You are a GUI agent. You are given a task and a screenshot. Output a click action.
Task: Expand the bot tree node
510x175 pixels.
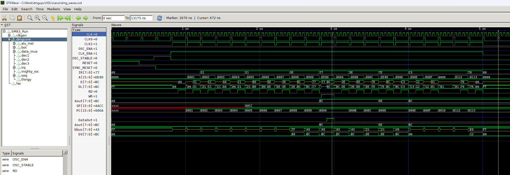[x=14, y=47]
